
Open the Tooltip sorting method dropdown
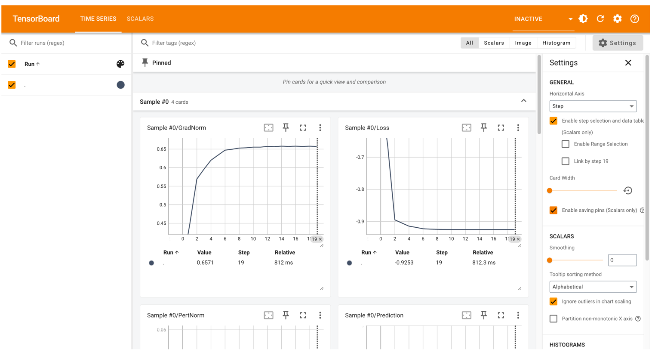click(x=593, y=287)
